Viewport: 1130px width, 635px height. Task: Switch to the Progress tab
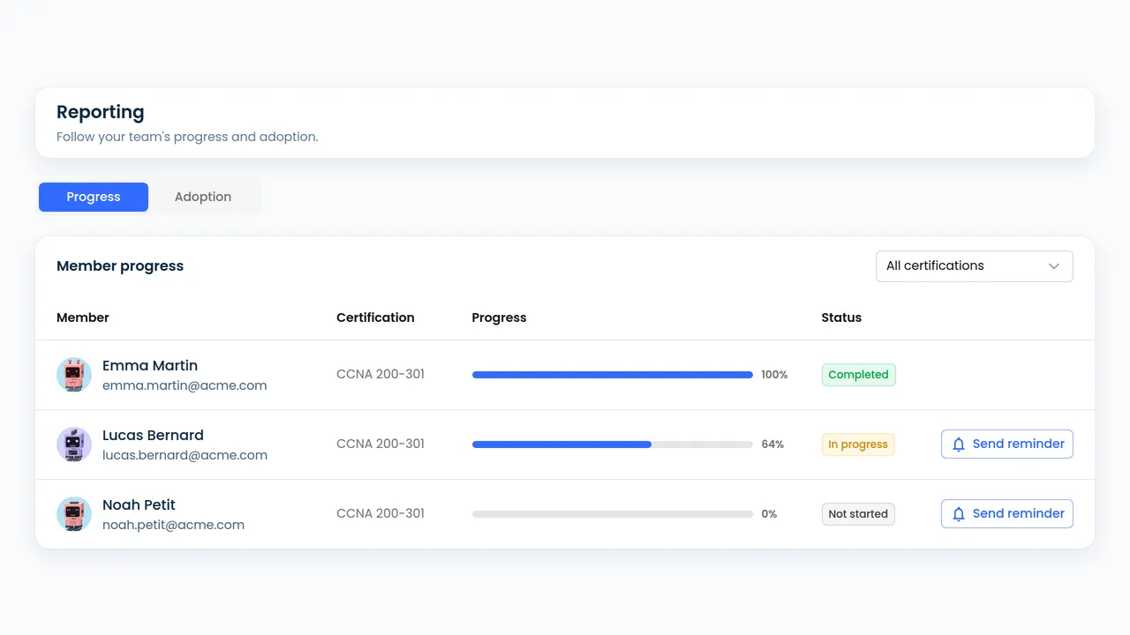(x=94, y=197)
